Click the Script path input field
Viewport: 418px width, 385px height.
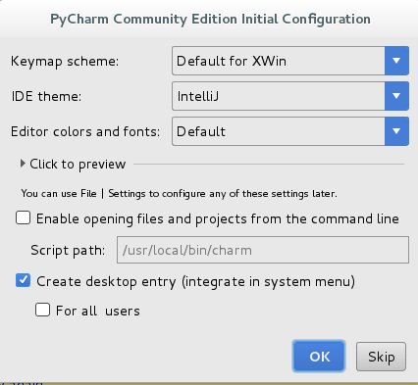point(263,250)
